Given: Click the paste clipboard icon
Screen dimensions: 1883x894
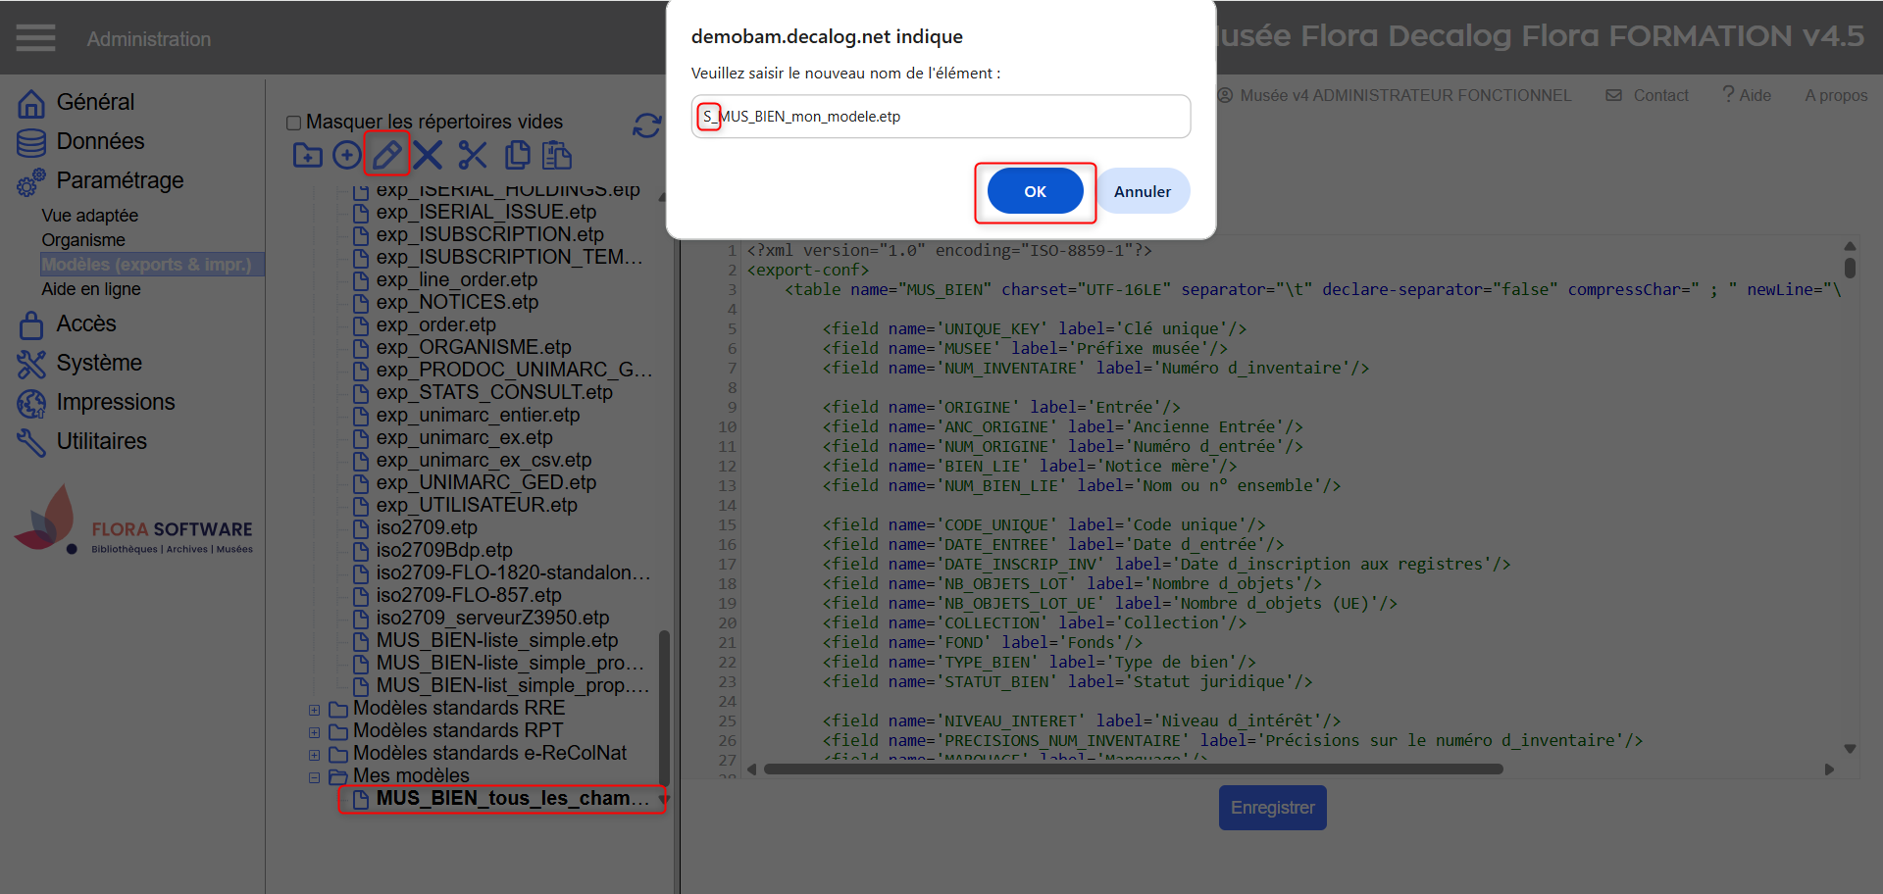Looking at the screenshot, I should [x=557, y=155].
